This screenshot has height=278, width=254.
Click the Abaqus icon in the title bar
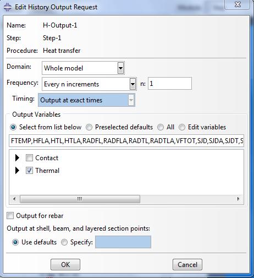coord(8,7)
